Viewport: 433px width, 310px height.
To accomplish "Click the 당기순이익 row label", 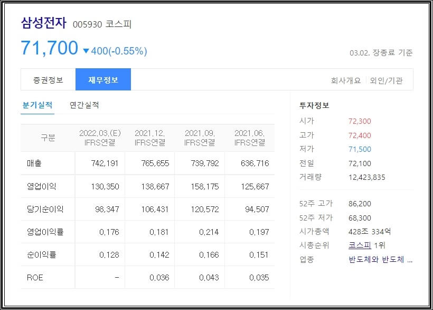I will coord(45,209).
